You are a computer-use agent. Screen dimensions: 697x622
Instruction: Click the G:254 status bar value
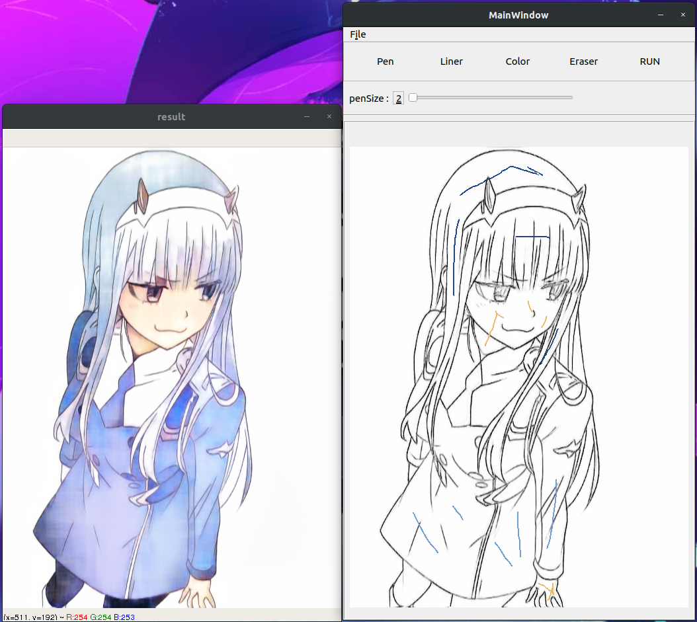tap(101, 617)
